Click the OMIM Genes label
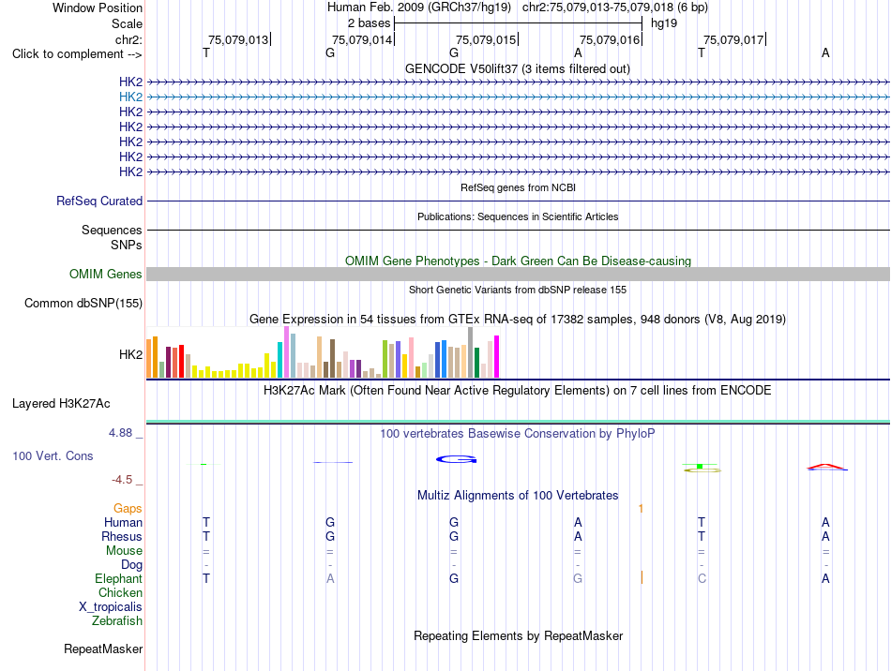The height and width of the screenshot is (671, 891). click(106, 275)
